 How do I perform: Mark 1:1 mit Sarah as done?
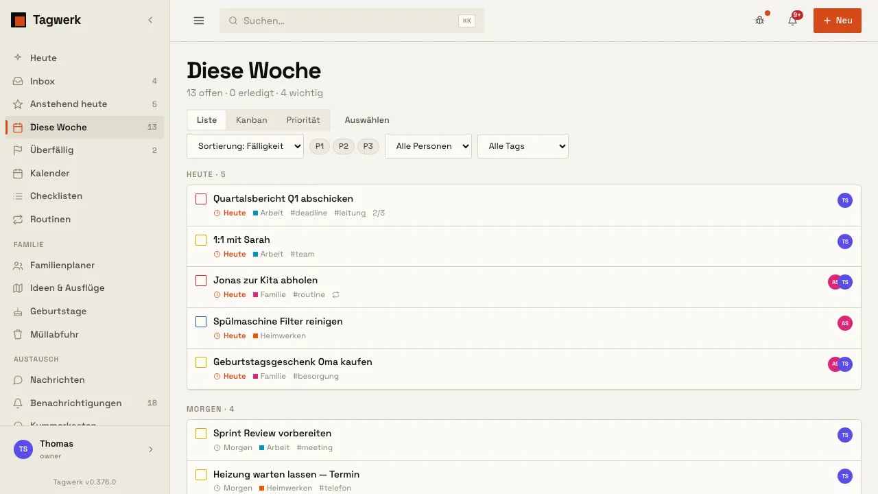(201, 240)
